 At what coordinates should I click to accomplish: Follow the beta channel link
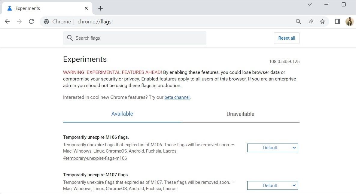pyautogui.click(x=177, y=97)
